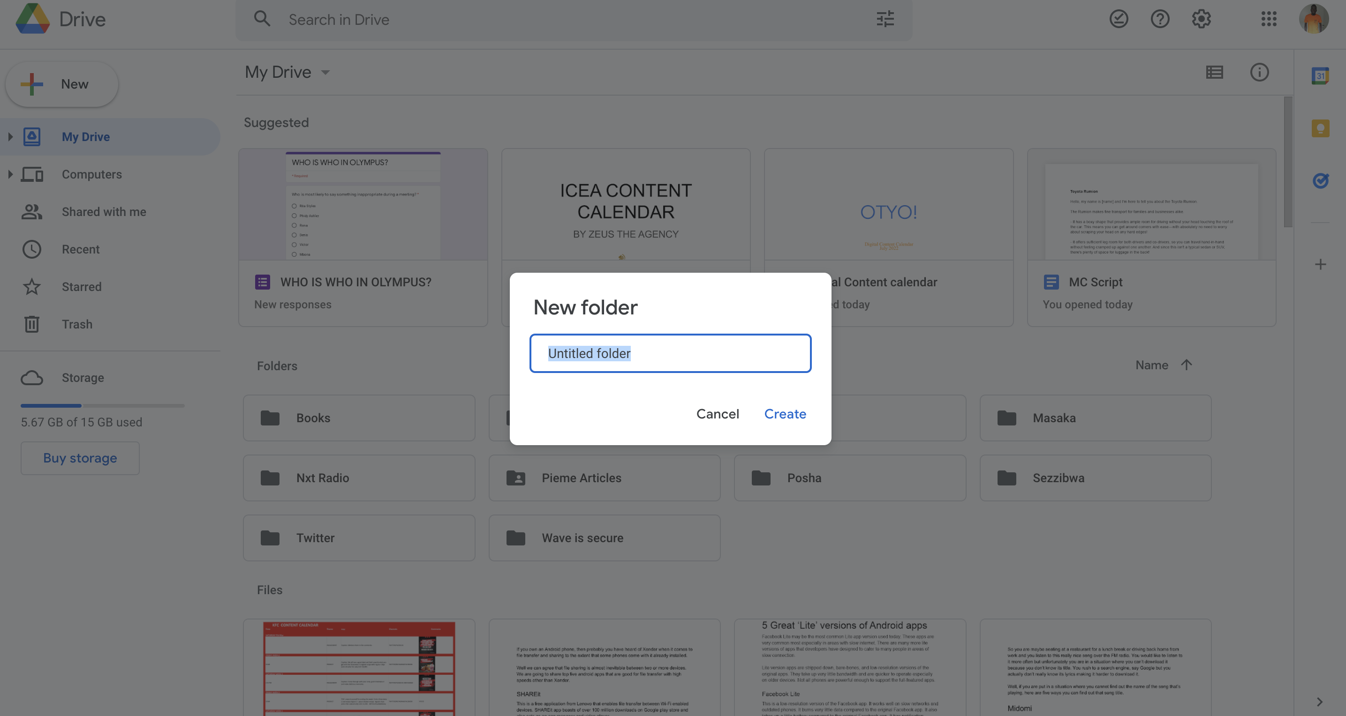Open the Shared with me section
The width and height of the screenshot is (1346, 716).
click(x=103, y=212)
